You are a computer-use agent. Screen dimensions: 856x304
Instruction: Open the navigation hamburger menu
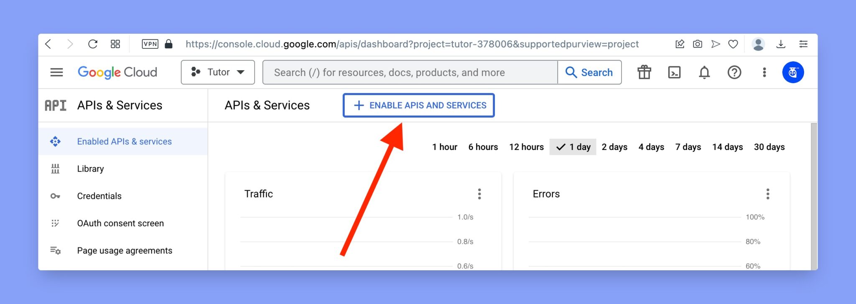56,72
